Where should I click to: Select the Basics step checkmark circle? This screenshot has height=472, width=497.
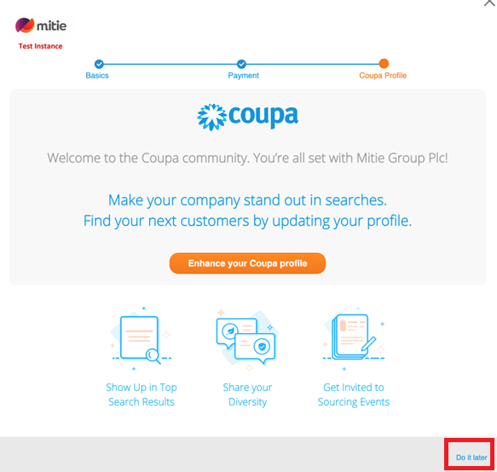tap(99, 64)
